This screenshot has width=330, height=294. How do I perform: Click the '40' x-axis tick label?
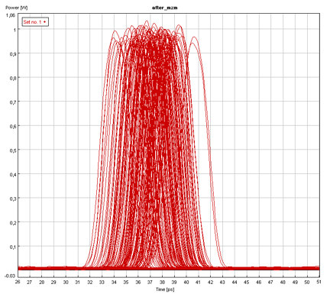click(x=186, y=283)
